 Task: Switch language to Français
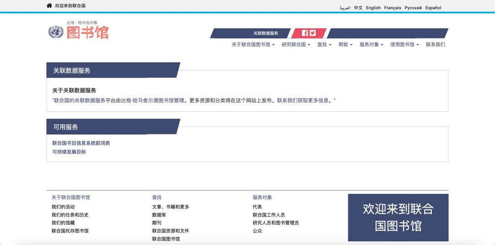(x=393, y=8)
